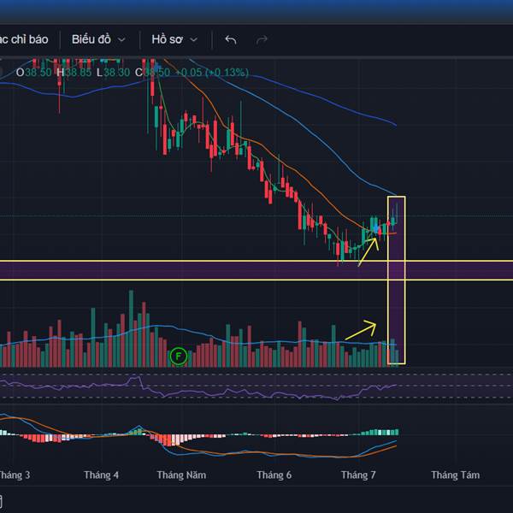Click the Tháng 7 time axis label
Screen dimensions: 513x513
(x=358, y=475)
